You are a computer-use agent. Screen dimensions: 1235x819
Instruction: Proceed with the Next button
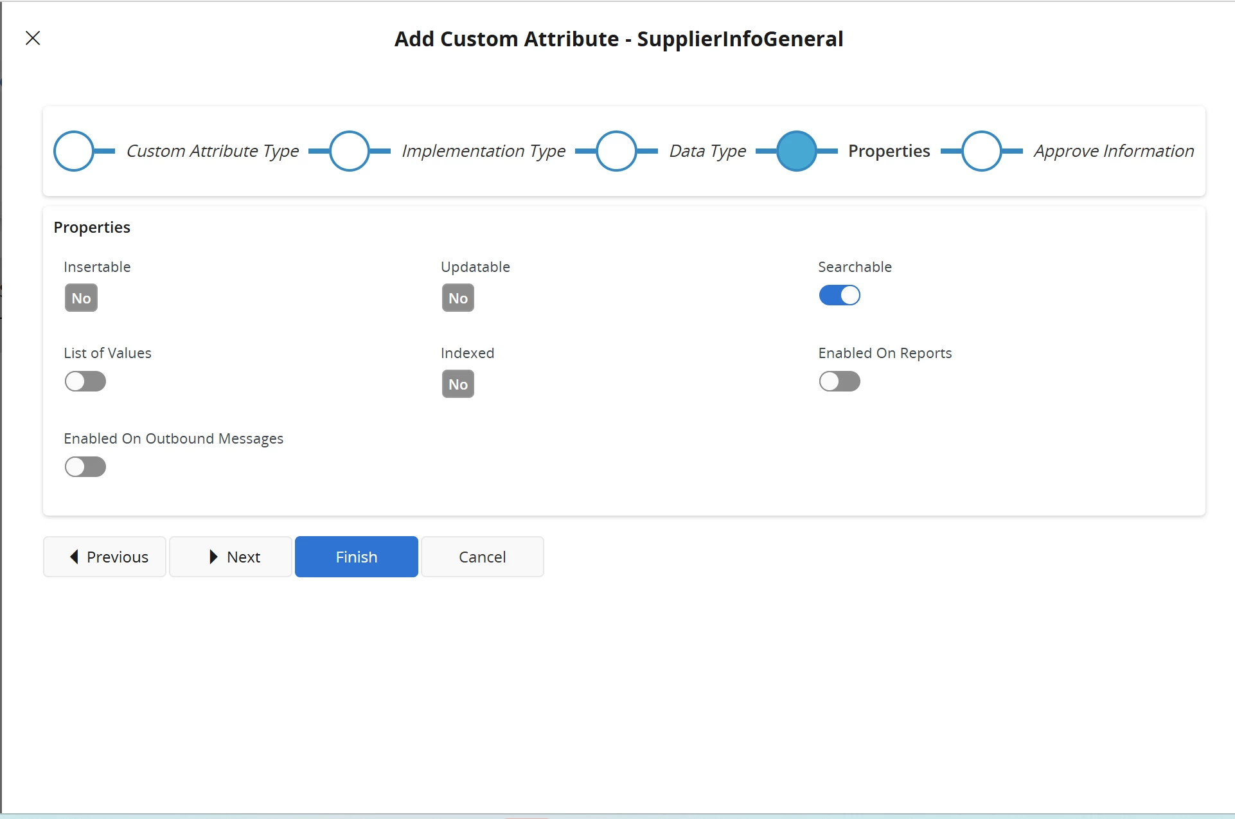point(231,557)
